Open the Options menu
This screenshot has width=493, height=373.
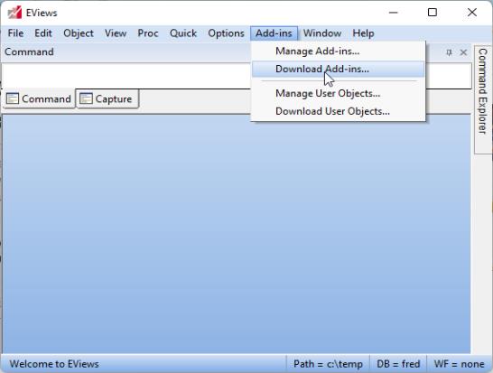coord(226,33)
